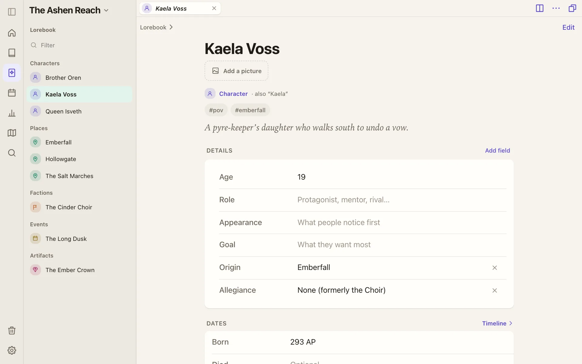
Task: Open The Salt Marches entry
Action: [x=79, y=176]
